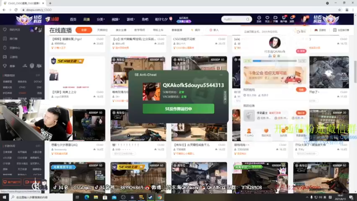
Task: Click the 充值 recharge button in popup
Action: click(x=301, y=90)
